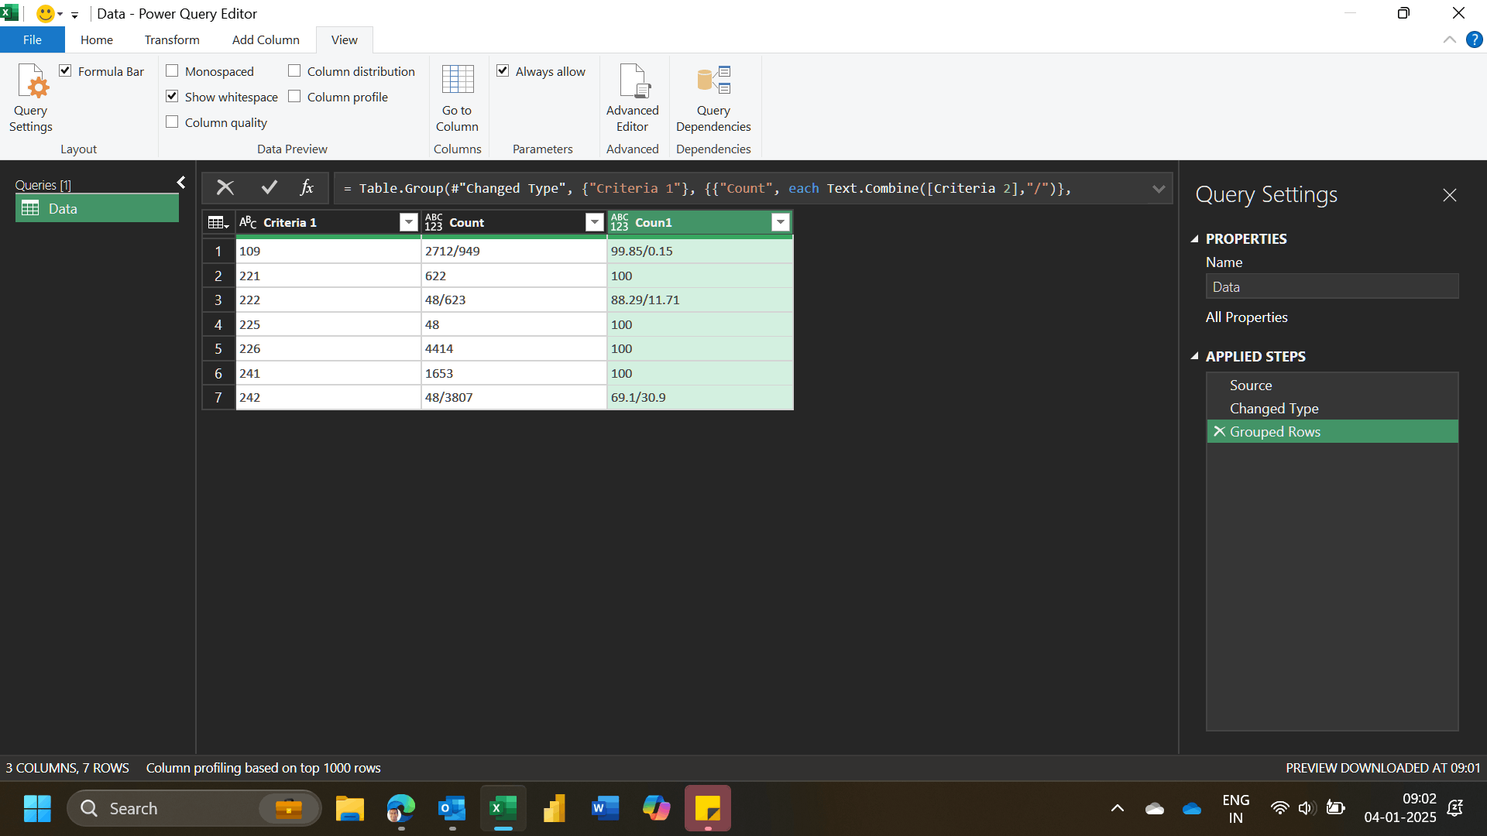Select cell 88.29/11.71 in Coun1 column
The image size is (1487, 836).
click(700, 300)
